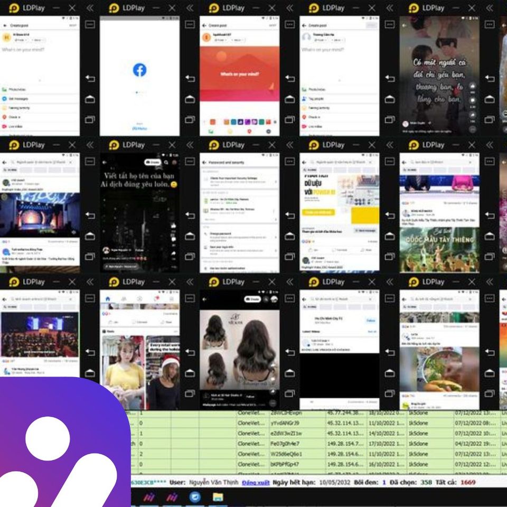Select Tag people in the Trương Cẩm Hạ post screen

tap(339, 99)
